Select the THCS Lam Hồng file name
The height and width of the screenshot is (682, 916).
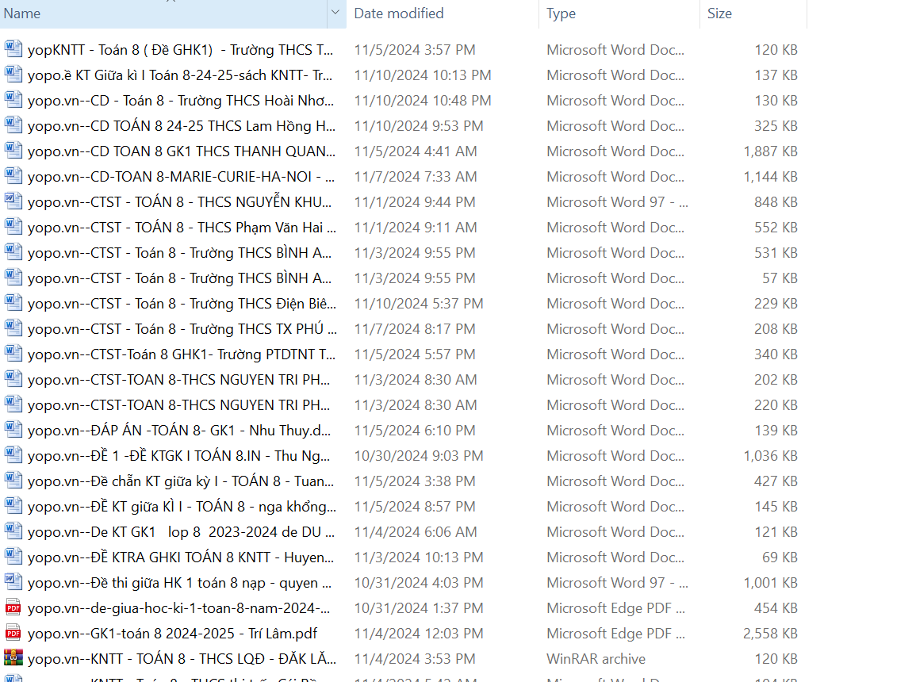tap(181, 126)
